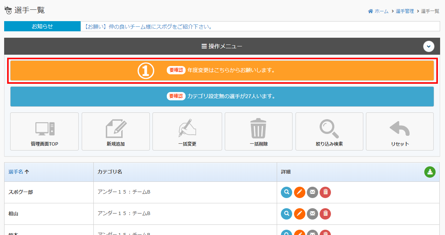Click the blue カテゴリ設定無 notice banner

pyautogui.click(x=222, y=97)
